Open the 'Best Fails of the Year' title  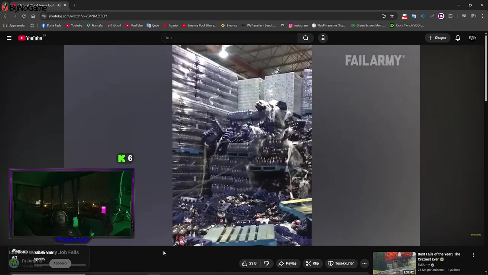(439, 257)
